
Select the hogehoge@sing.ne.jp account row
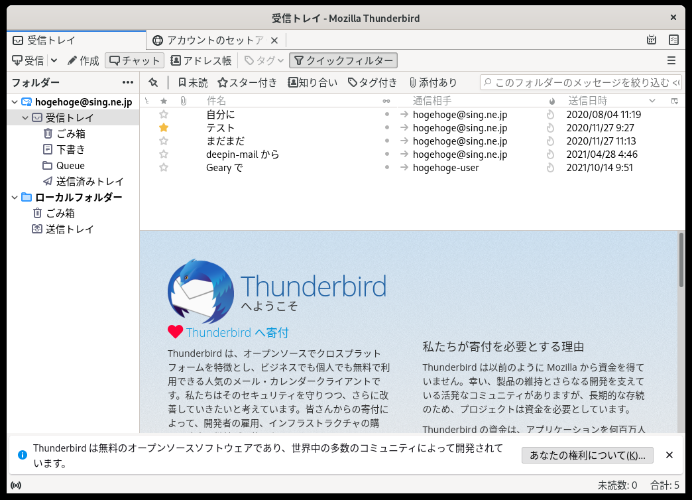[x=74, y=102]
